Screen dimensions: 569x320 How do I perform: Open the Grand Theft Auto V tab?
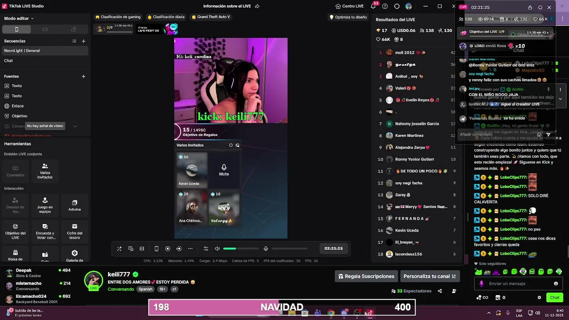[211, 17]
